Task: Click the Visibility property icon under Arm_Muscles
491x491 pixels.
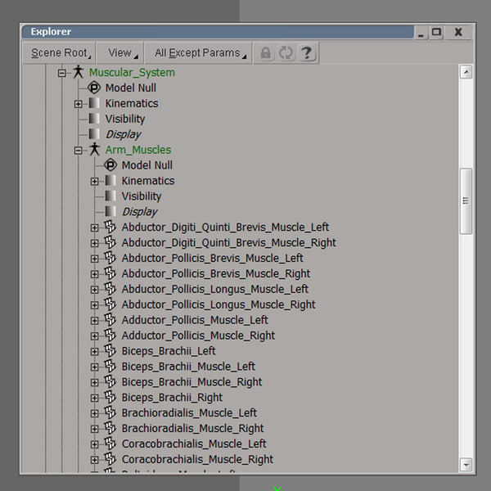Action: click(x=110, y=196)
